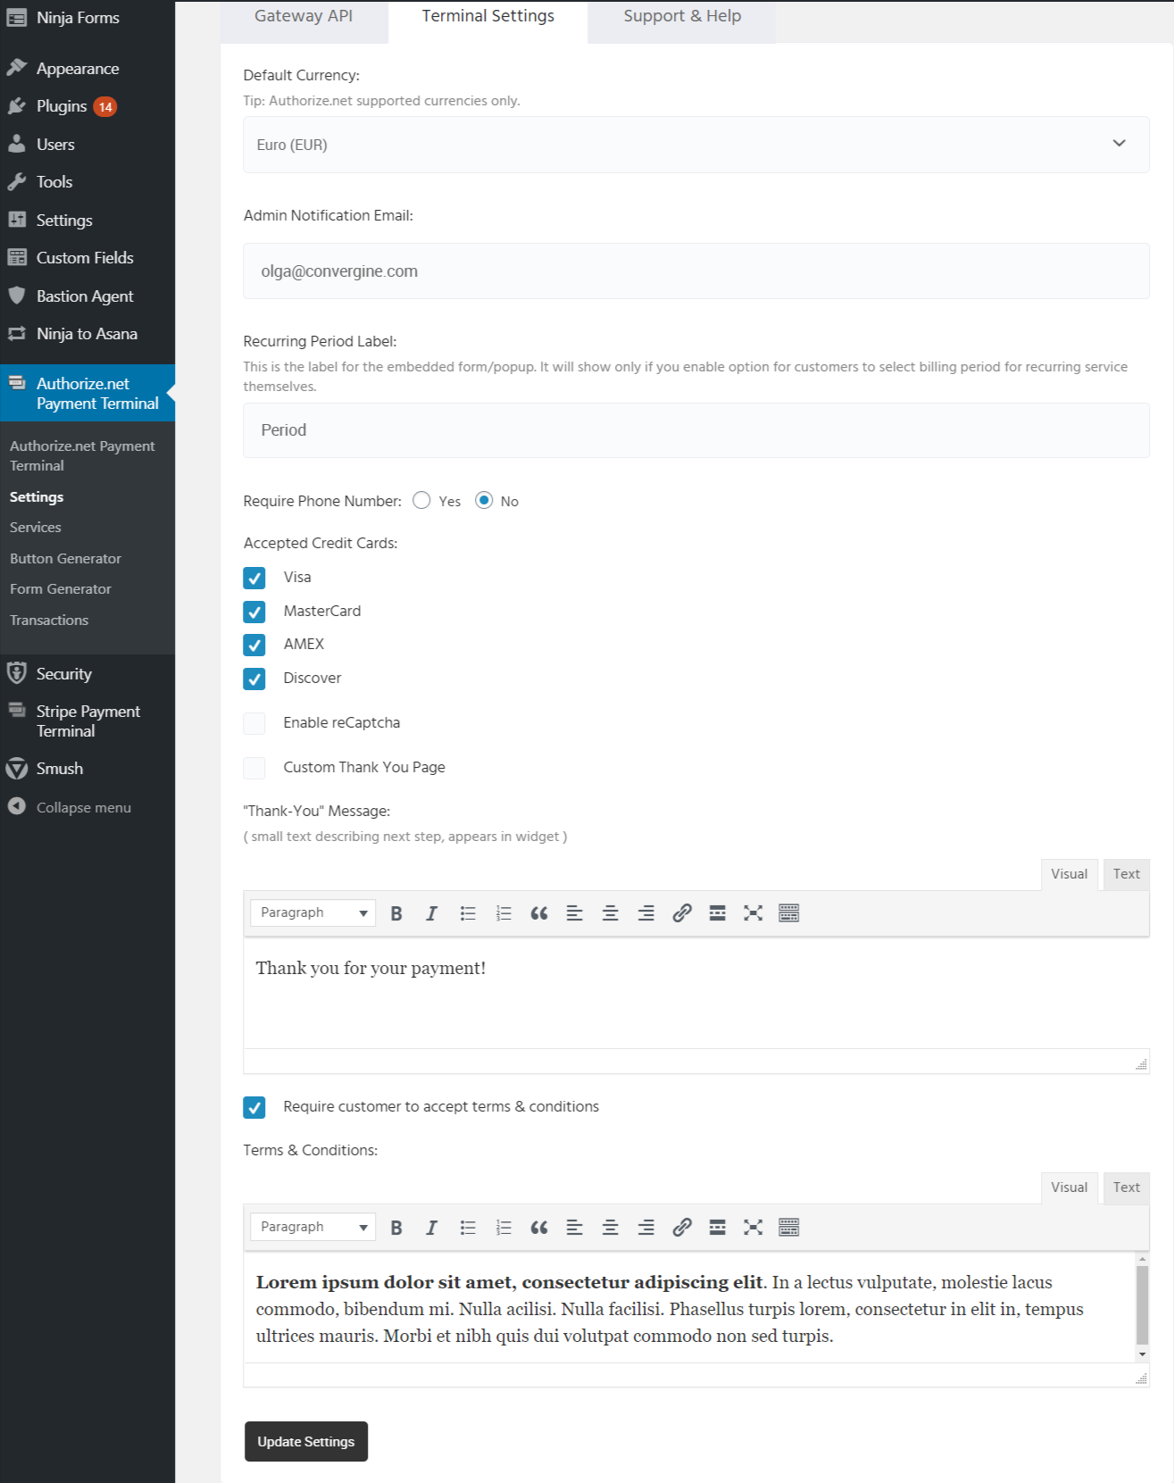
Task: Click align center icon in Terms editor
Action: [x=610, y=1228]
